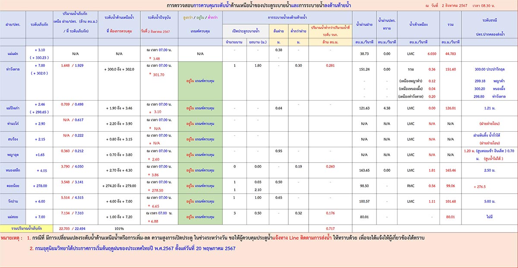518x268 pixels.
Task: Select the 'รวมปริมาณน้ำเก็บกัก' summary label
Action: pyautogui.click(x=27, y=228)
